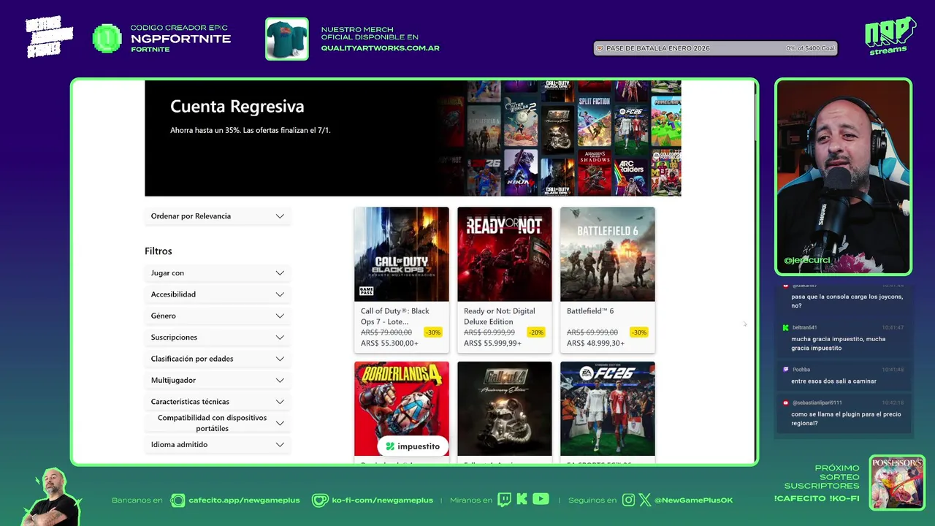
Task: Click Ready or Not: Digital Deluxe Edition title
Action: point(500,316)
